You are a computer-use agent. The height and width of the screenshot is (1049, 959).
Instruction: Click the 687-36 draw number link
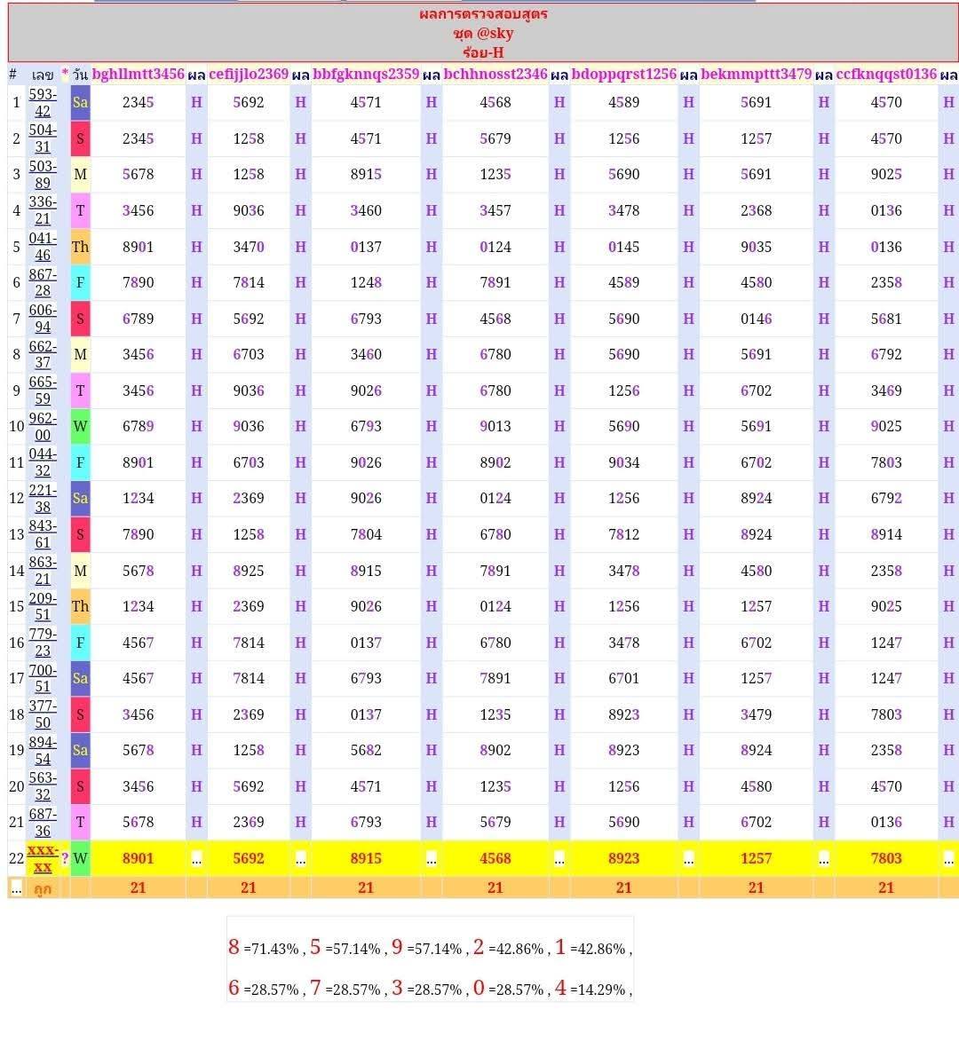(43, 823)
